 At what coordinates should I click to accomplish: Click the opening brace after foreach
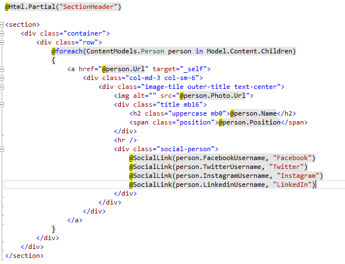coord(53,60)
